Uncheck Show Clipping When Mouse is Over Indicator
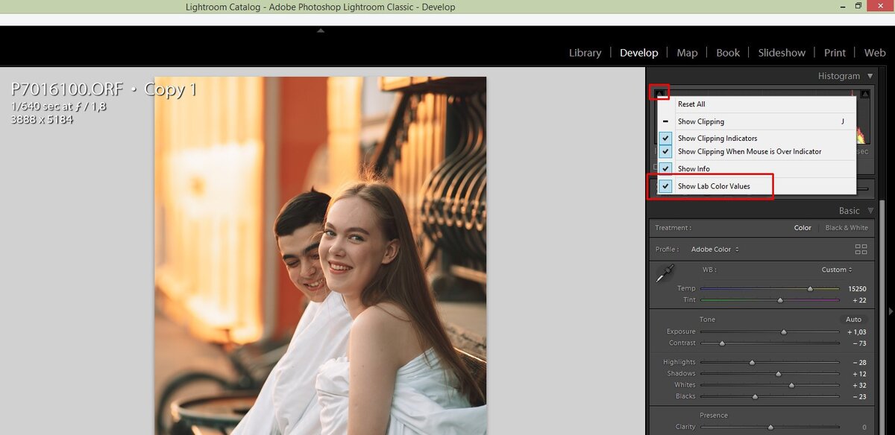This screenshot has height=435, width=895. 757,152
